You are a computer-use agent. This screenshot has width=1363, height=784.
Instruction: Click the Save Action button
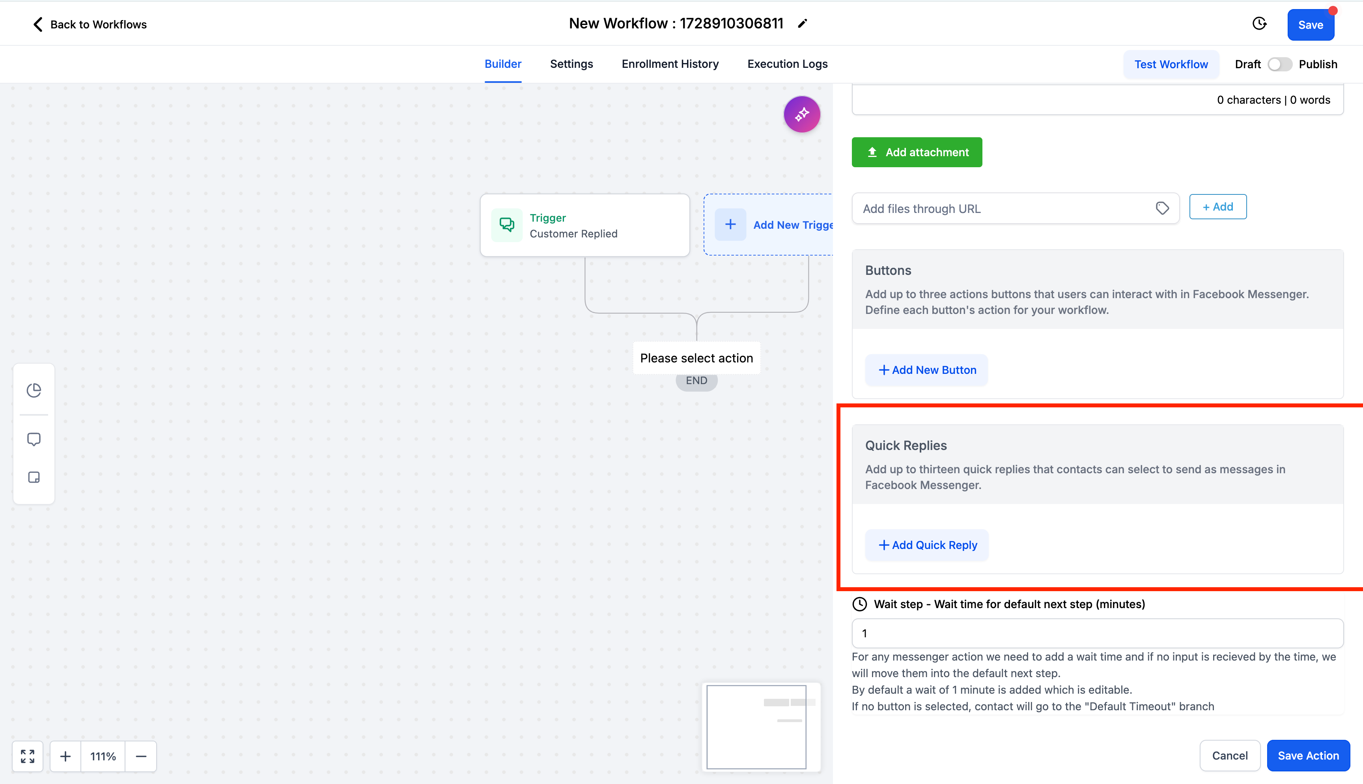1307,756
